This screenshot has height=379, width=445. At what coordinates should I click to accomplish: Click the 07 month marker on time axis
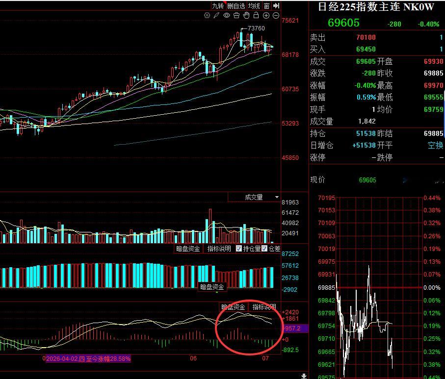[265, 358]
